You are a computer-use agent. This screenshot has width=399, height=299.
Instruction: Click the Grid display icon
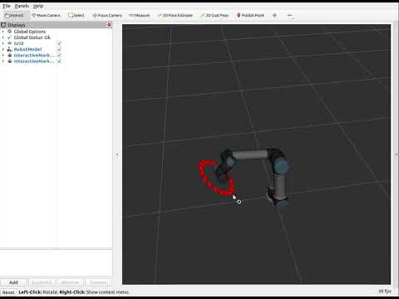point(9,43)
